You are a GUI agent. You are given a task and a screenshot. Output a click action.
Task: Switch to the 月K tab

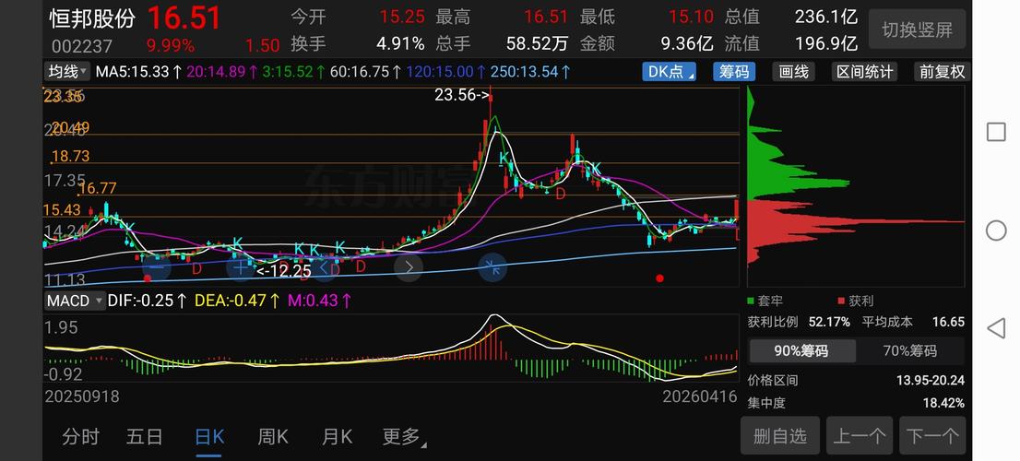point(337,437)
